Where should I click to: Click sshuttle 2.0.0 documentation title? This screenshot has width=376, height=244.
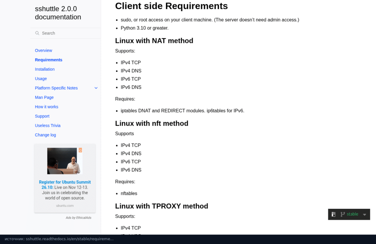(x=58, y=13)
